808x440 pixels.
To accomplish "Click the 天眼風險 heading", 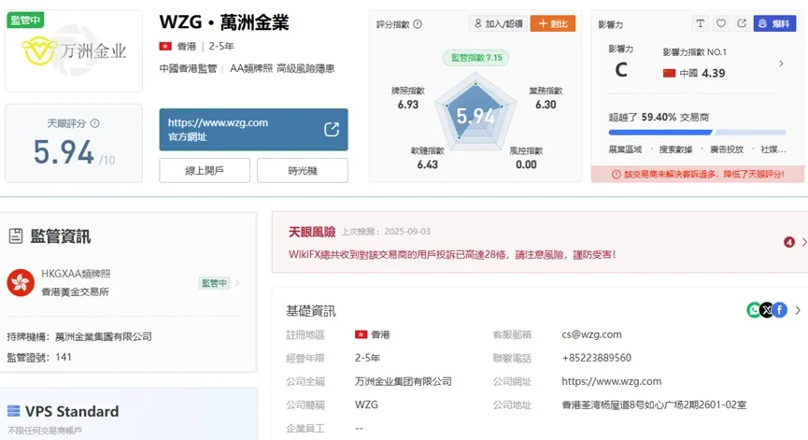I will tap(312, 232).
